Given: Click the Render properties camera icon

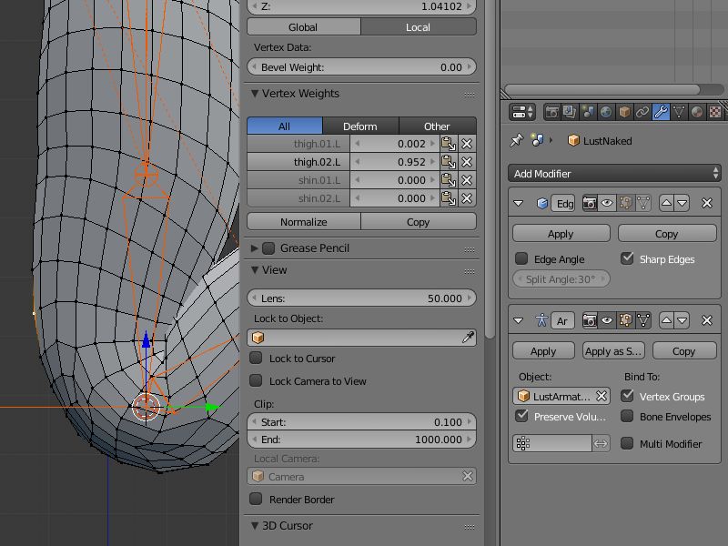Looking at the screenshot, I should 551,112.
